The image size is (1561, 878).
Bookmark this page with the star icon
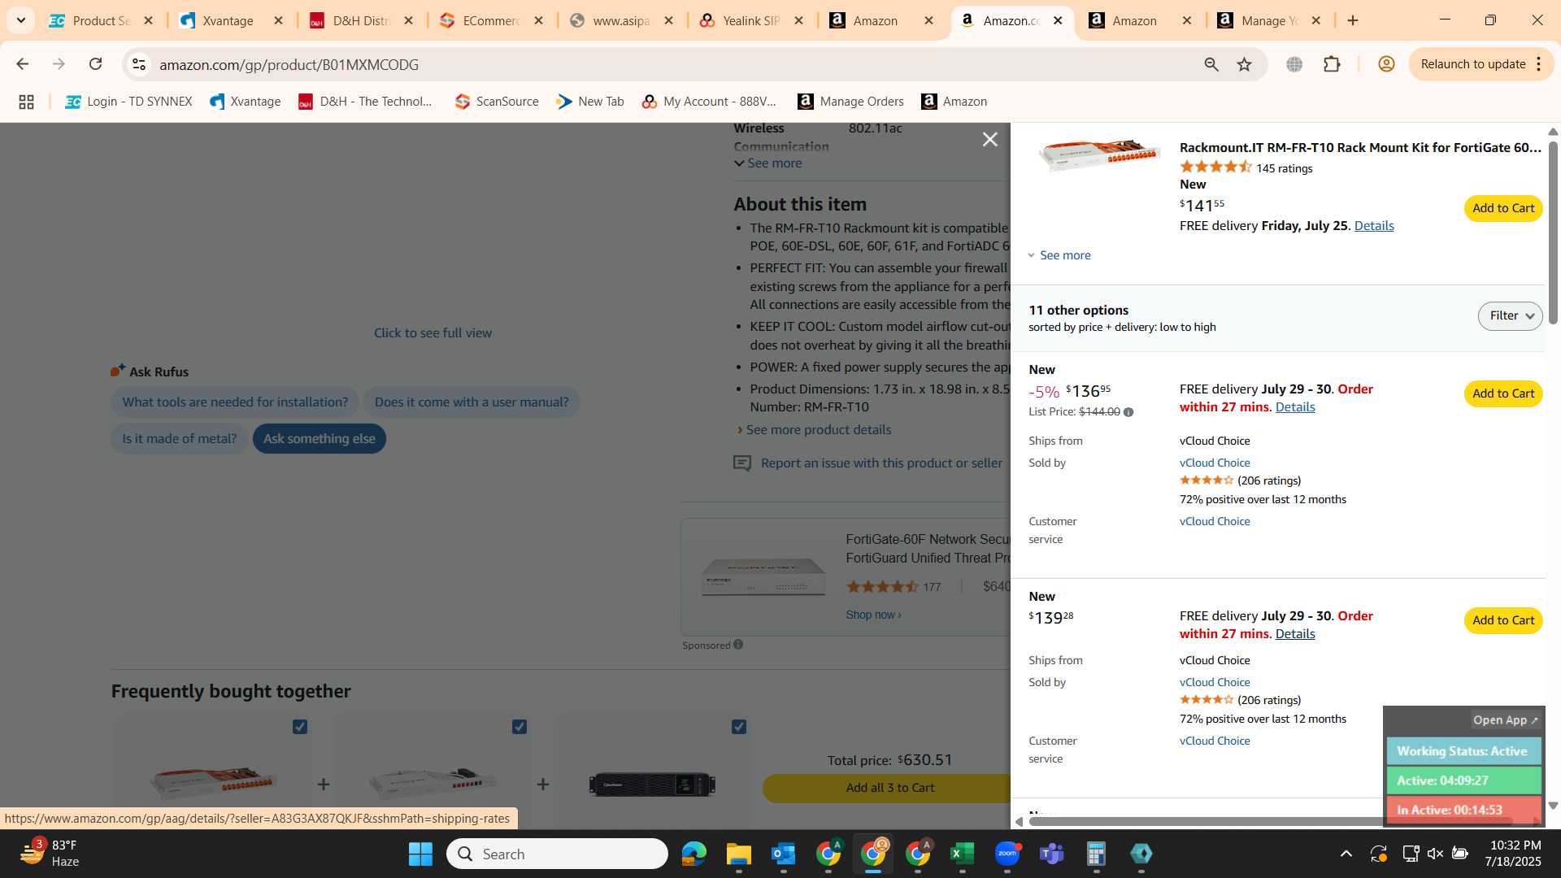pos(1244,64)
